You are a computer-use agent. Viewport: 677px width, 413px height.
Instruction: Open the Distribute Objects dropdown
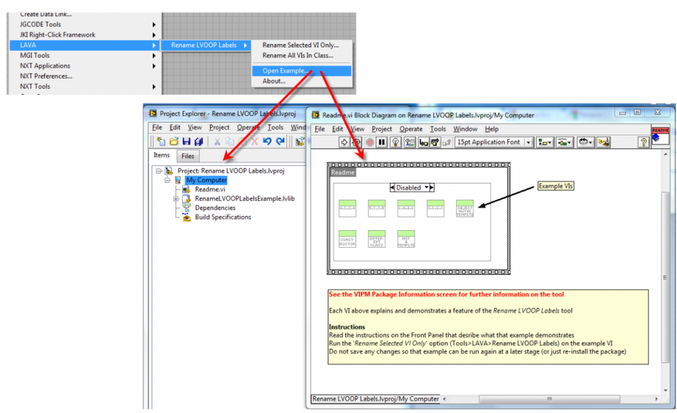click(565, 142)
